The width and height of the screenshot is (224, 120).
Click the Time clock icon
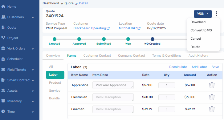[x=3, y=111]
